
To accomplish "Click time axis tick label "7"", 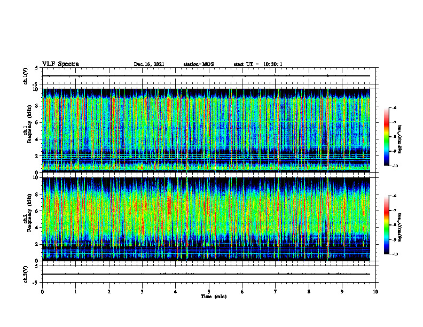I will (276, 292).
